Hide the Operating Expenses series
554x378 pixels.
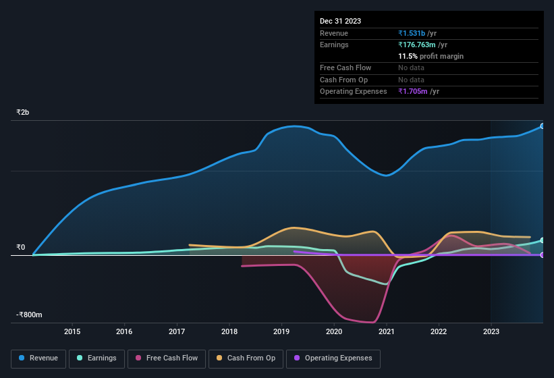[333, 358]
